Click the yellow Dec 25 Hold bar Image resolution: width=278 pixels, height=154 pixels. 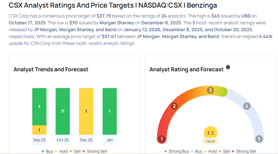86,111
